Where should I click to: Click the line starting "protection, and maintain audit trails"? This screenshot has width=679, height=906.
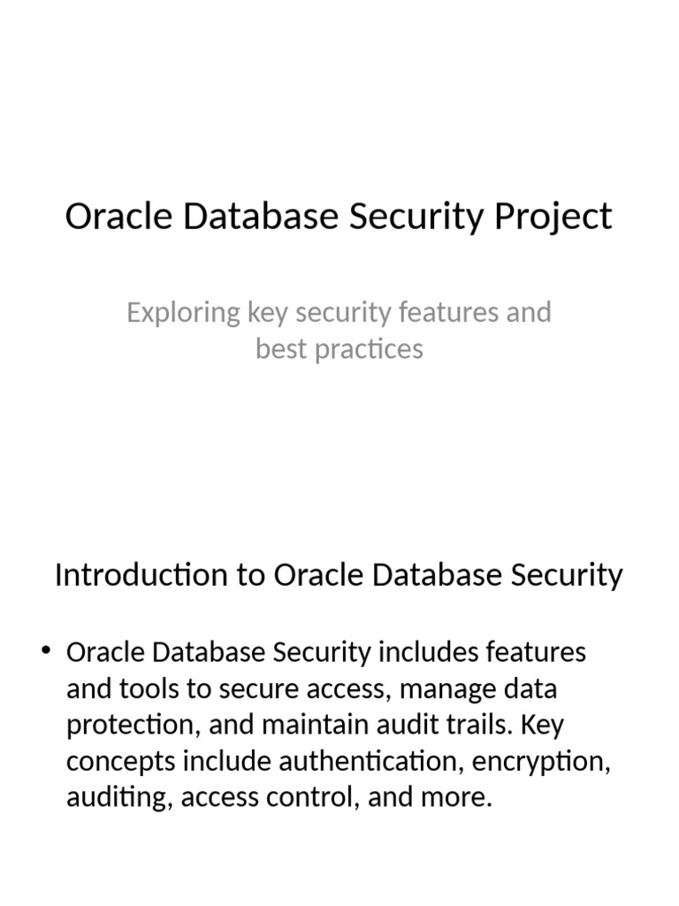315,726
